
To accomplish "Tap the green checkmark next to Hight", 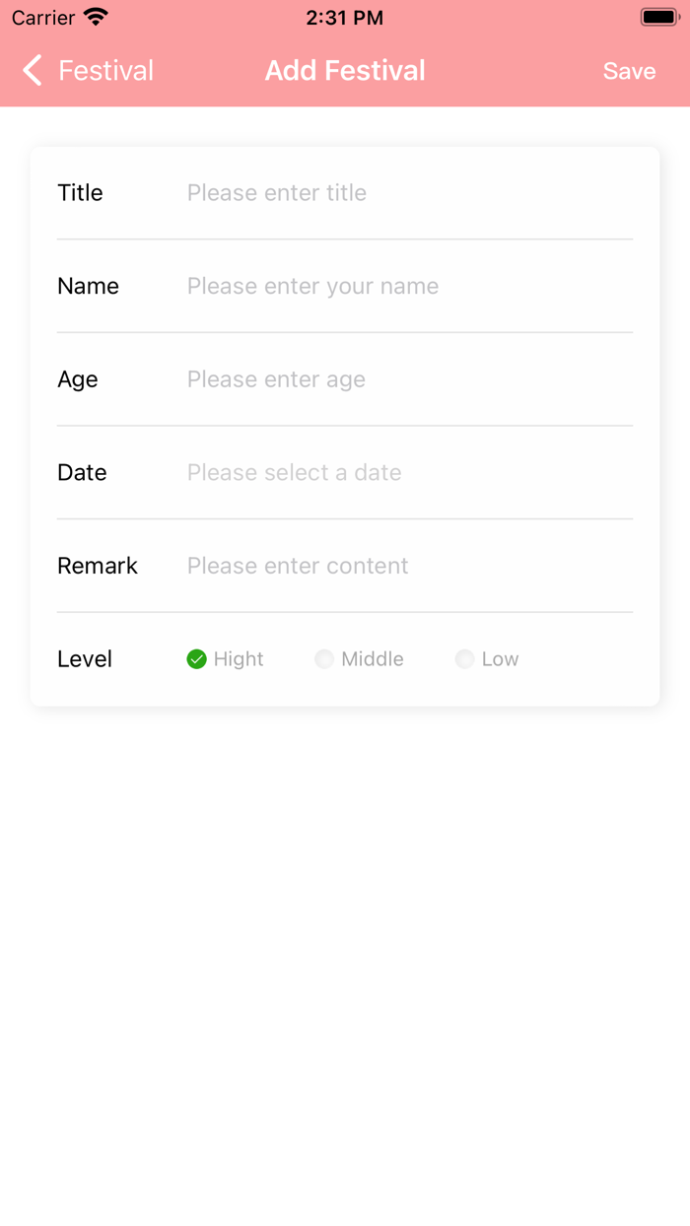I will click(x=196, y=658).
